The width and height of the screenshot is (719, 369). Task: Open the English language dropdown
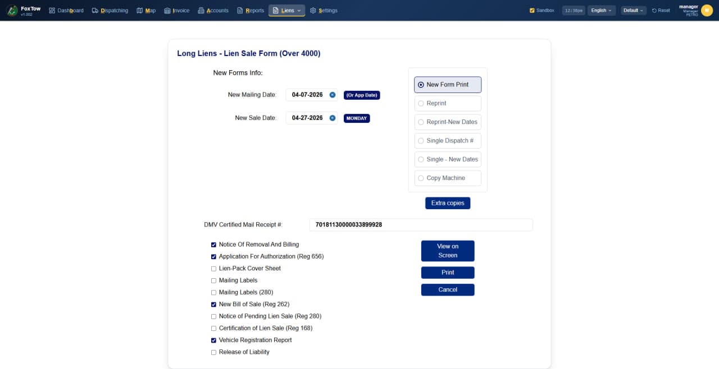pos(601,10)
